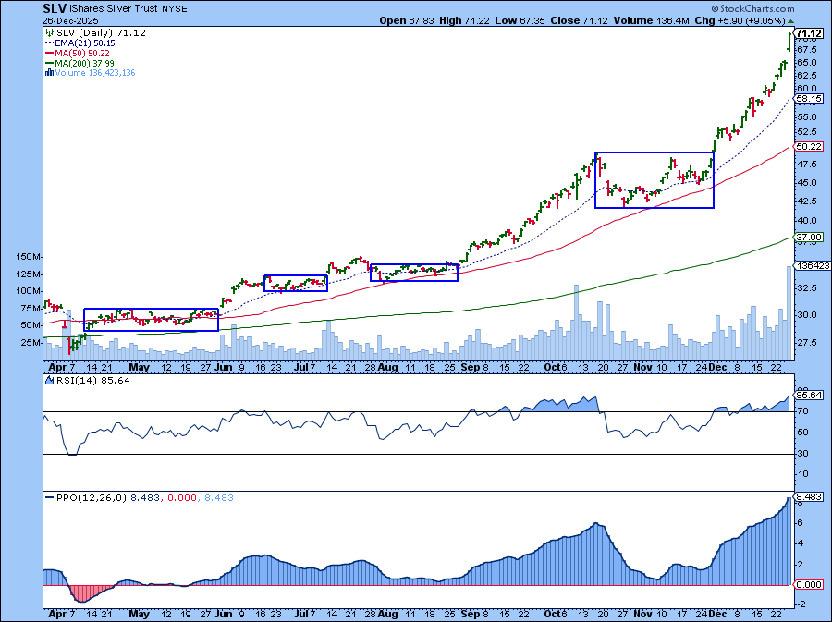Click the SLV candlestick legend icon
832x622 pixels.
tap(47, 32)
